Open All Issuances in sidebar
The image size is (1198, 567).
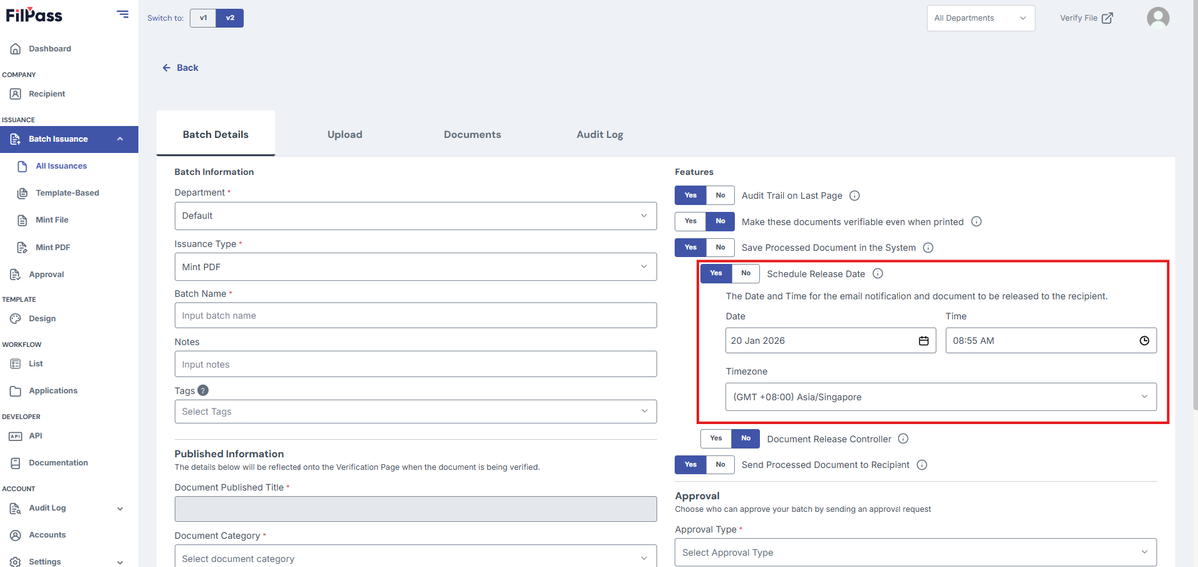[61, 166]
